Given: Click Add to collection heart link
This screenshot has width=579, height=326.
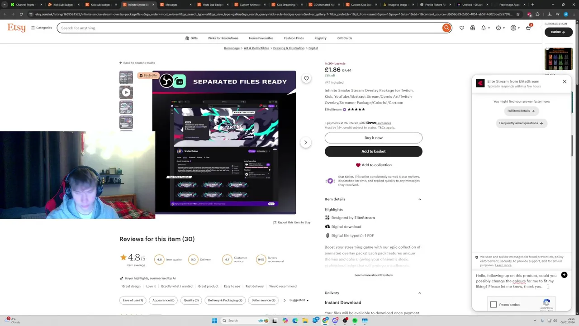Looking at the screenshot, I should pyautogui.click(x=373, y=165).
